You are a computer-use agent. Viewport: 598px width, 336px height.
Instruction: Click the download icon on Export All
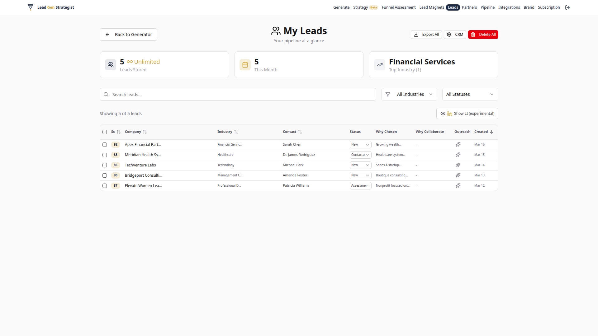point(416,35)
